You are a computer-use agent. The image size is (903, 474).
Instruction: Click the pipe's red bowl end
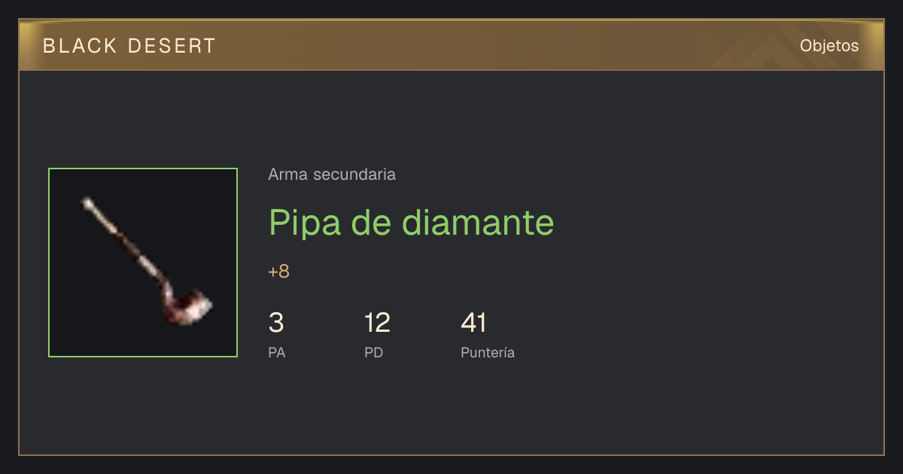pos(190,307)
